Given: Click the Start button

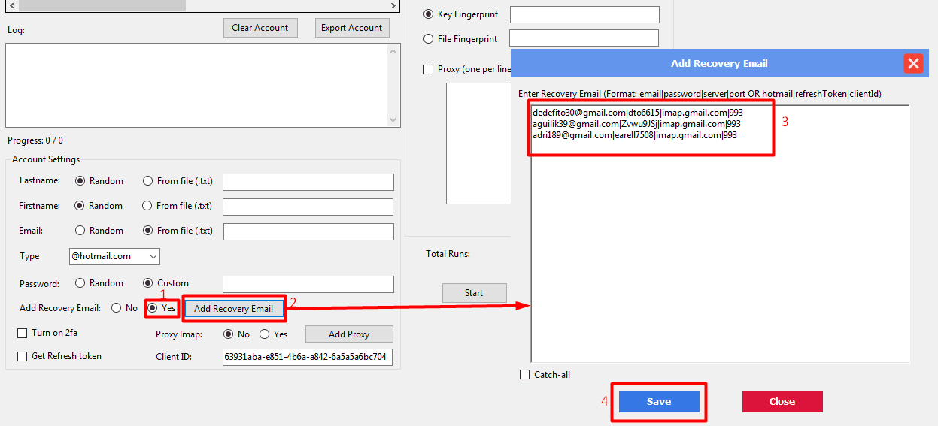Looking at the screenshot, I should click(474, 293).
